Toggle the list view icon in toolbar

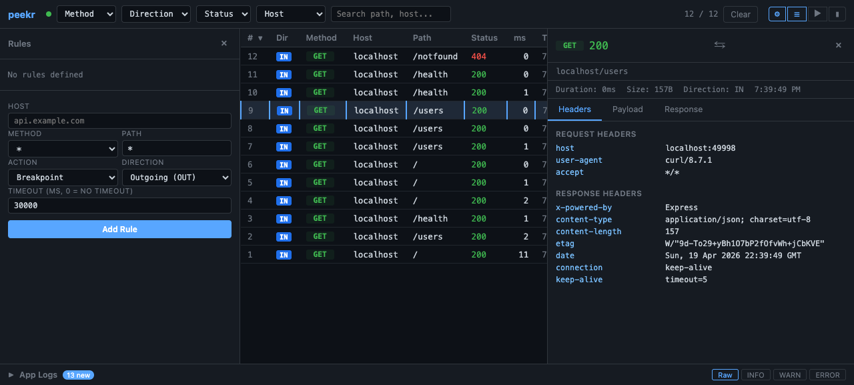797,14
